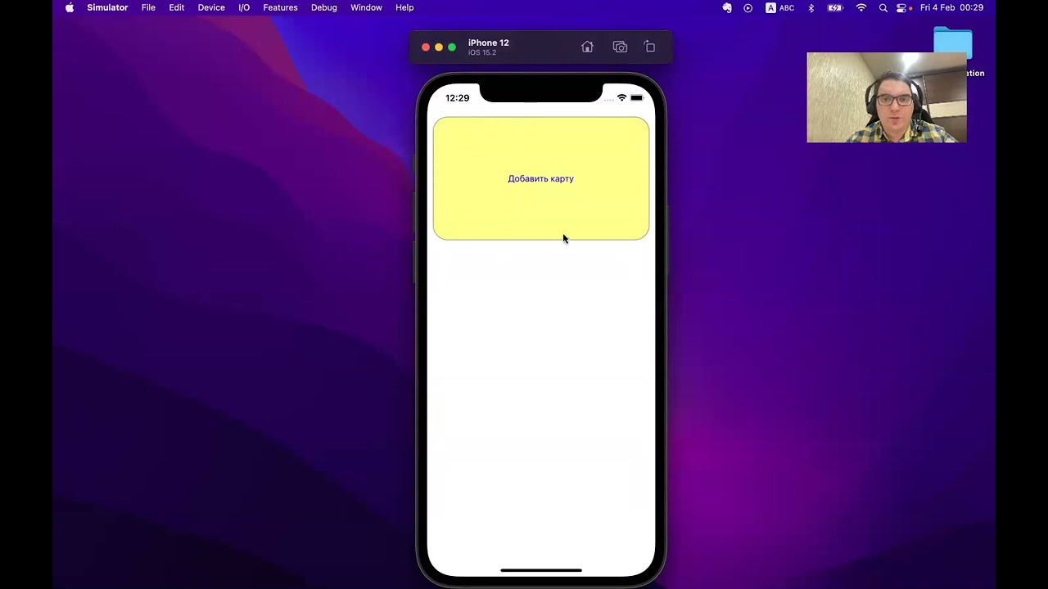Open Spotlight search
1048x589 pixels.
[x=883, y=7]
